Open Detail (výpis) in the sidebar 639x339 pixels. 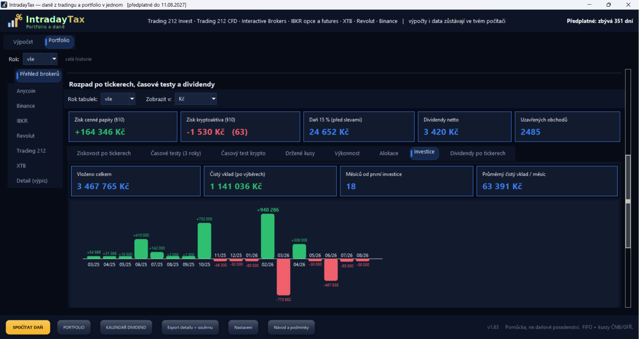32,181
